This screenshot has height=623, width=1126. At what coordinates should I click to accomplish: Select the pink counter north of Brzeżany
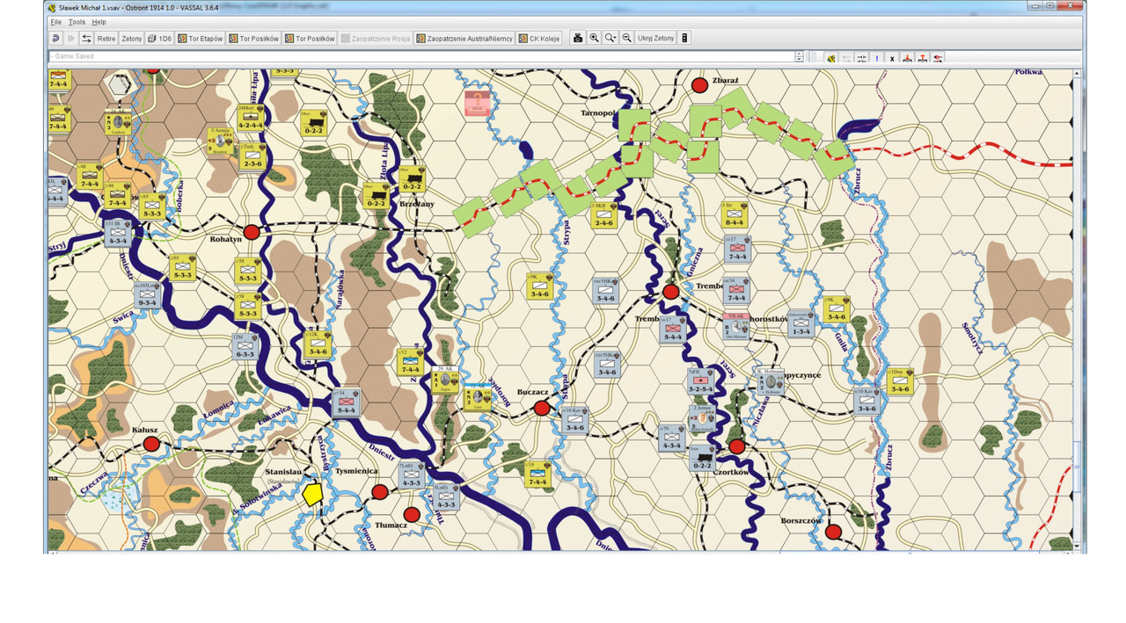point(478,103)
